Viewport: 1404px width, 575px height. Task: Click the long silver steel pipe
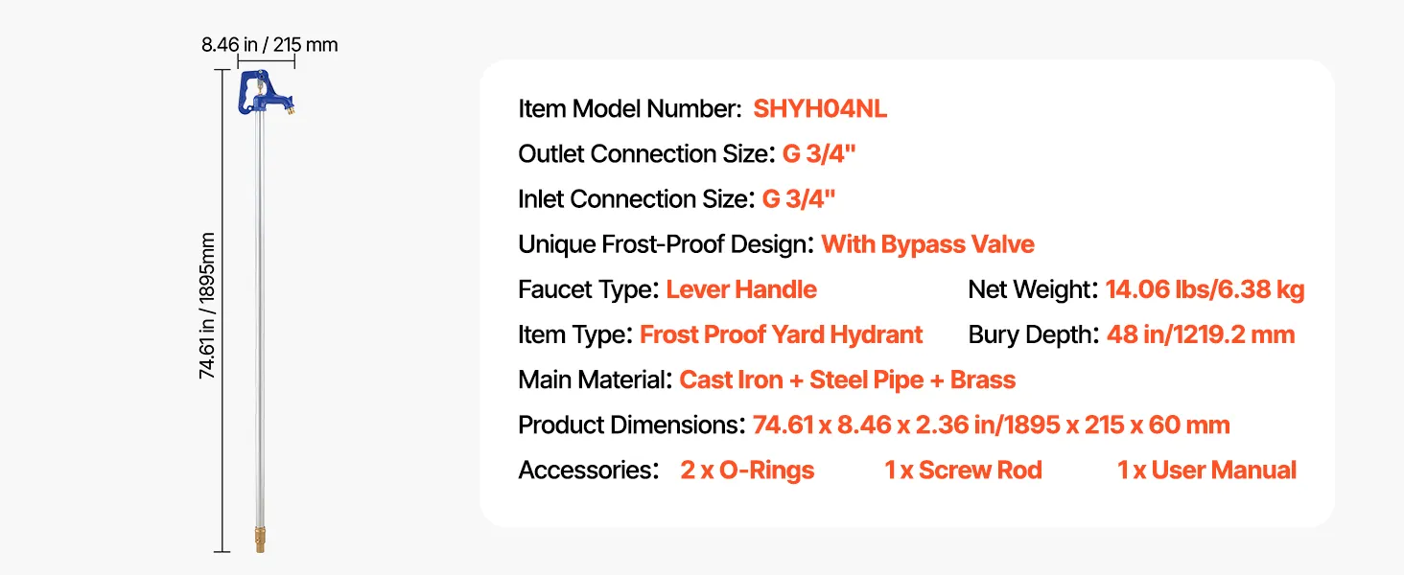pos(260,316)
